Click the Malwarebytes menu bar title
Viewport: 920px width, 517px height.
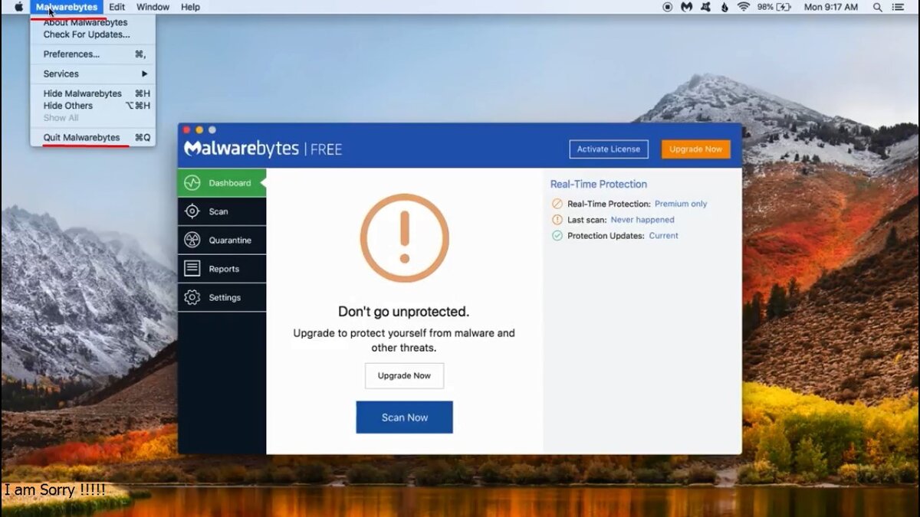pyautogui.click(x=67, y=7)
